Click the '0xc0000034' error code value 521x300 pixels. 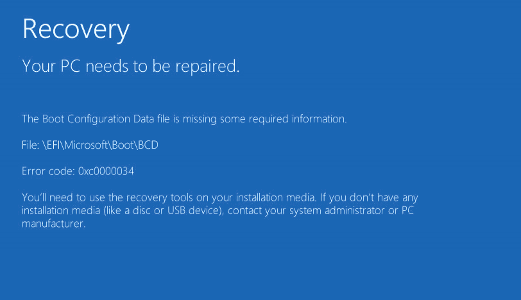click(x=106, y=171)
